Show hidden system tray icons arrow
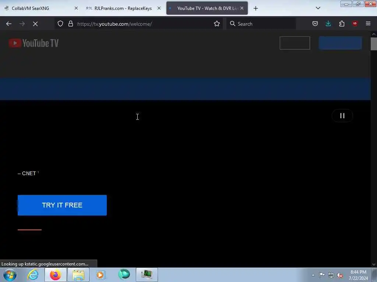Viewport: 377px width, 282px height. click(x=313, y=275)
